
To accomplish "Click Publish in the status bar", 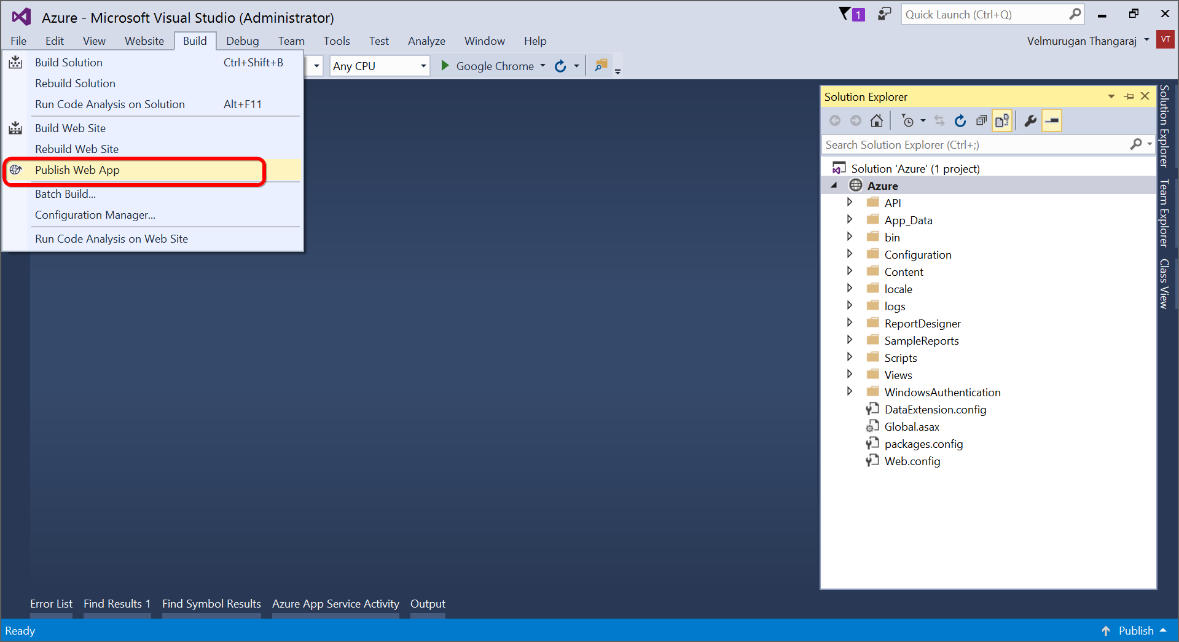I will (1135, 630).
